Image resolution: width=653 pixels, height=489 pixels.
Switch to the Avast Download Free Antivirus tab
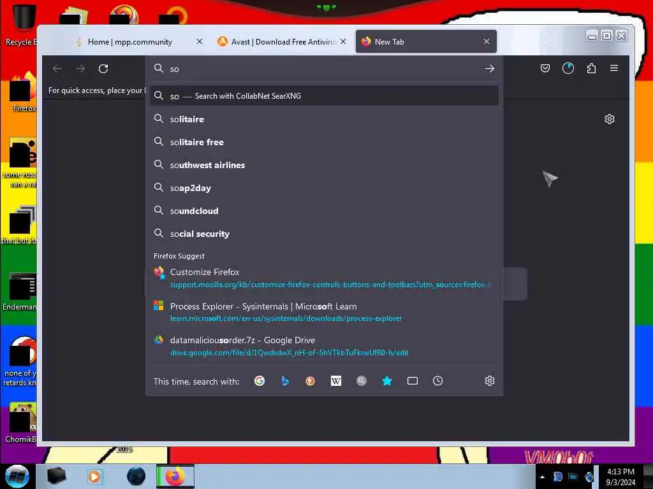(282, 41)
